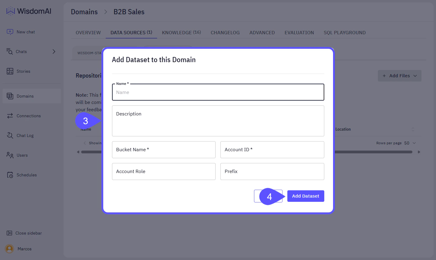Viewport: 436px width, 260px height.
Task: Switch to the Knowledge tab
Action: 181,32
